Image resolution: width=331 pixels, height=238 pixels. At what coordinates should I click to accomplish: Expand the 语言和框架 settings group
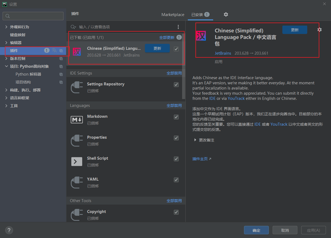click(7, 98)
